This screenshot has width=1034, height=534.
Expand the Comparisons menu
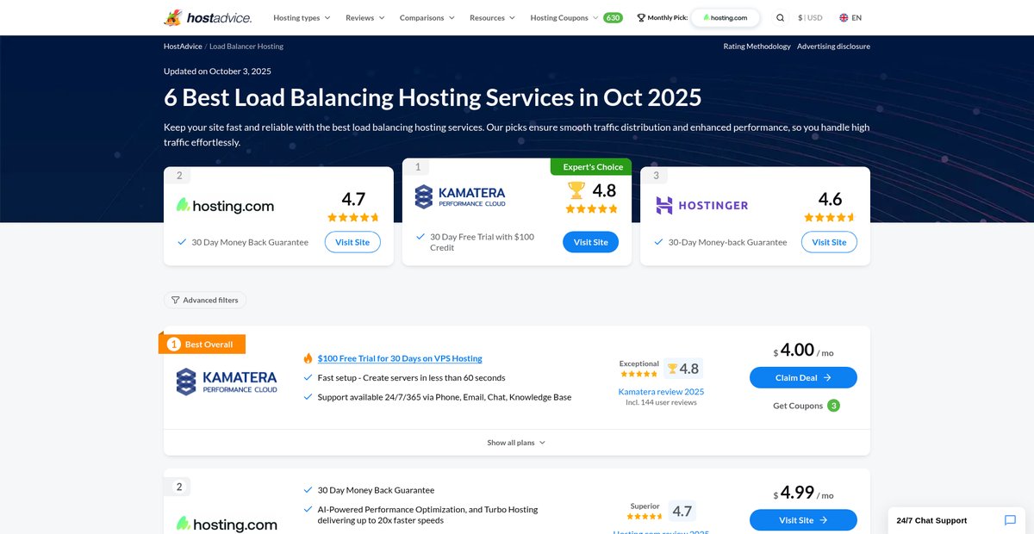[427, 17]
